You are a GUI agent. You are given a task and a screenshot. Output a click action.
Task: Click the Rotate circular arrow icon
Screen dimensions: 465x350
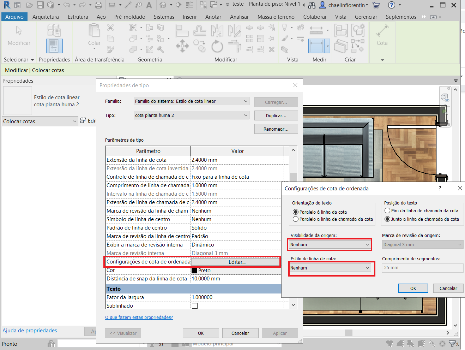pyautogui.click(x=217, y=46)
